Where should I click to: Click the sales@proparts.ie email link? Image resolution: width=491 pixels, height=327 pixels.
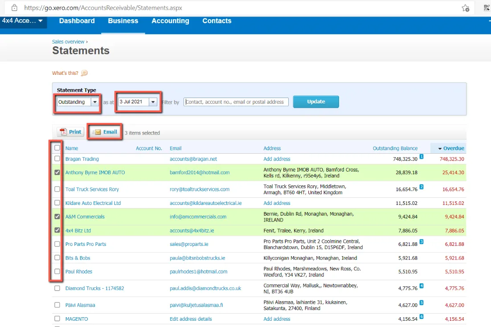(189, 244)
